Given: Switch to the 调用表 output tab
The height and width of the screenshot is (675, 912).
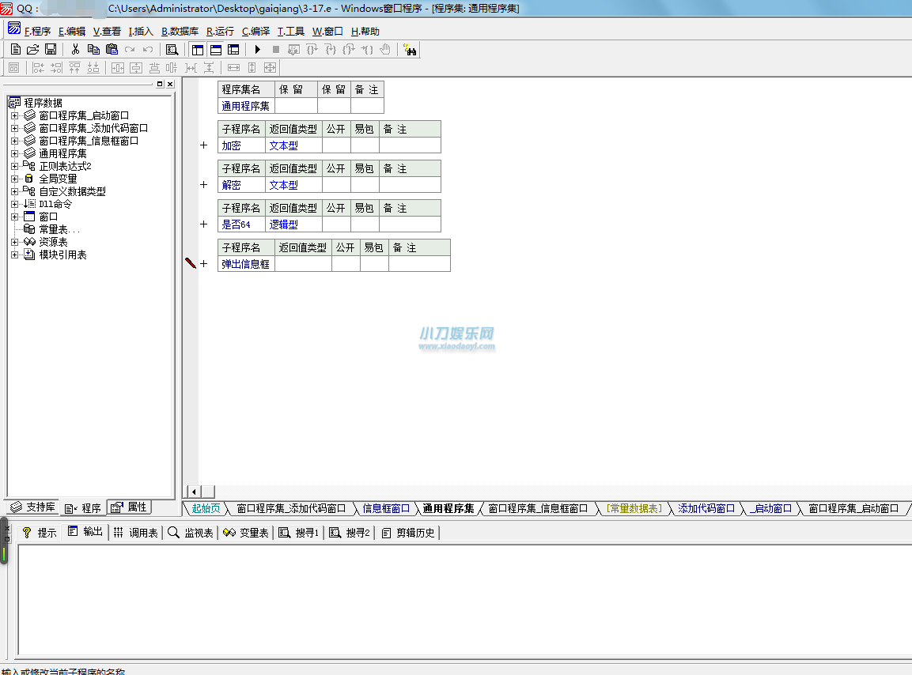Looking at the screenshot, I should pyautogui.click(x=135, y=533).
